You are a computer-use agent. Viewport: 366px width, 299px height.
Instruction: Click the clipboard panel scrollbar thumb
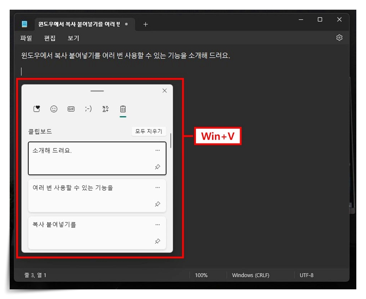click(x=171, y=141)
